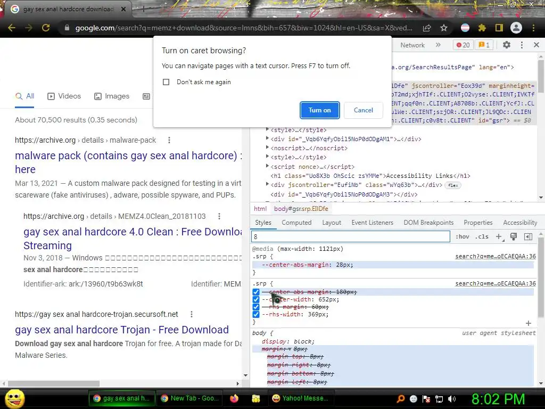
Task: Expand div jscontroller EufiNb node
Action: tap(267, 184)
